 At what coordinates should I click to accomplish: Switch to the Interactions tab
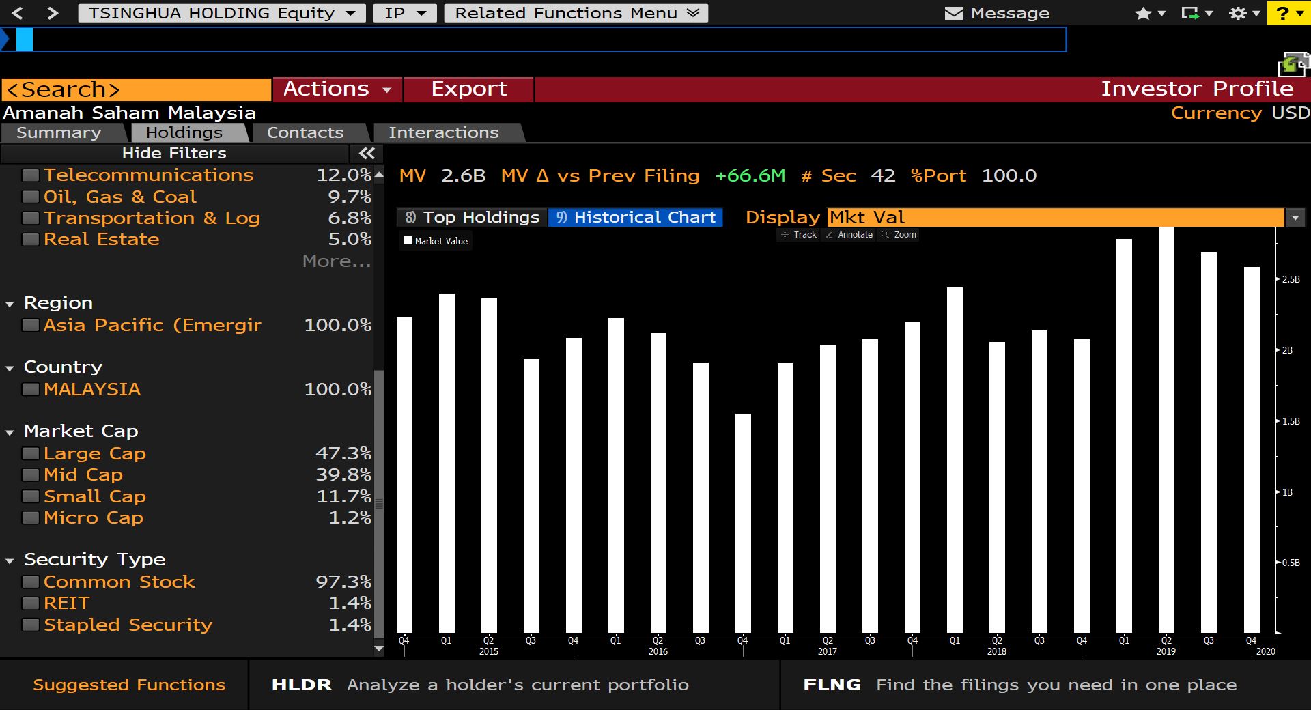pyautogui.click(x=448, y=132)
